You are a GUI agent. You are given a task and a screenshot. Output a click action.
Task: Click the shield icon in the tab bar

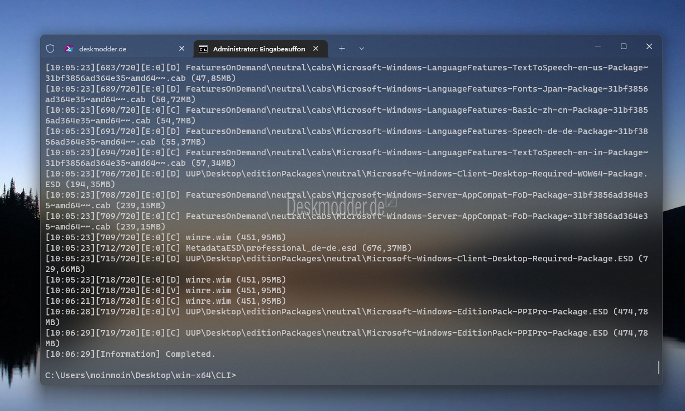tap(50, 49)
